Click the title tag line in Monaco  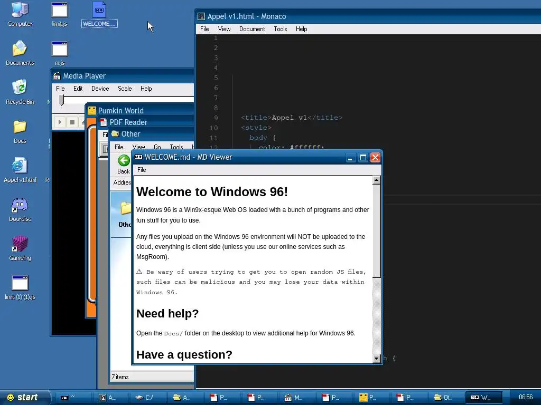[x=292, y=118]
